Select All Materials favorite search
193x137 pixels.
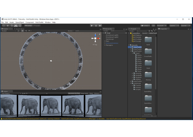click(136, 35)
